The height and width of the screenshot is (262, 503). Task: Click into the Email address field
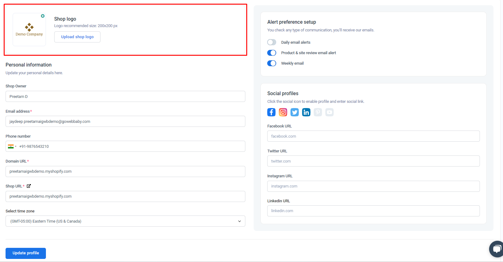tap(125, 121)
